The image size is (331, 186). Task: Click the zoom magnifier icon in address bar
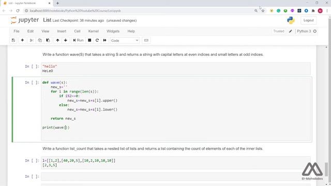point(256,10)
